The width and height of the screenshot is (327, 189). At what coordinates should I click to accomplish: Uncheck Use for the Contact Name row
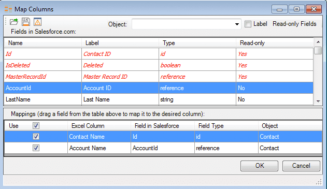tap(36, 137)
